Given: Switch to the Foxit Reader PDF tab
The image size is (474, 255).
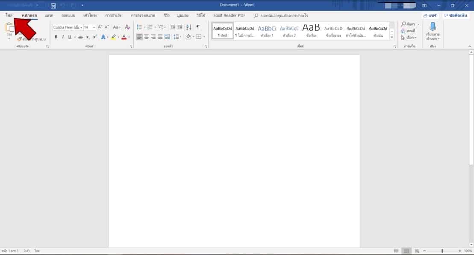Looking at the screenshot, I should coord(229,15).
